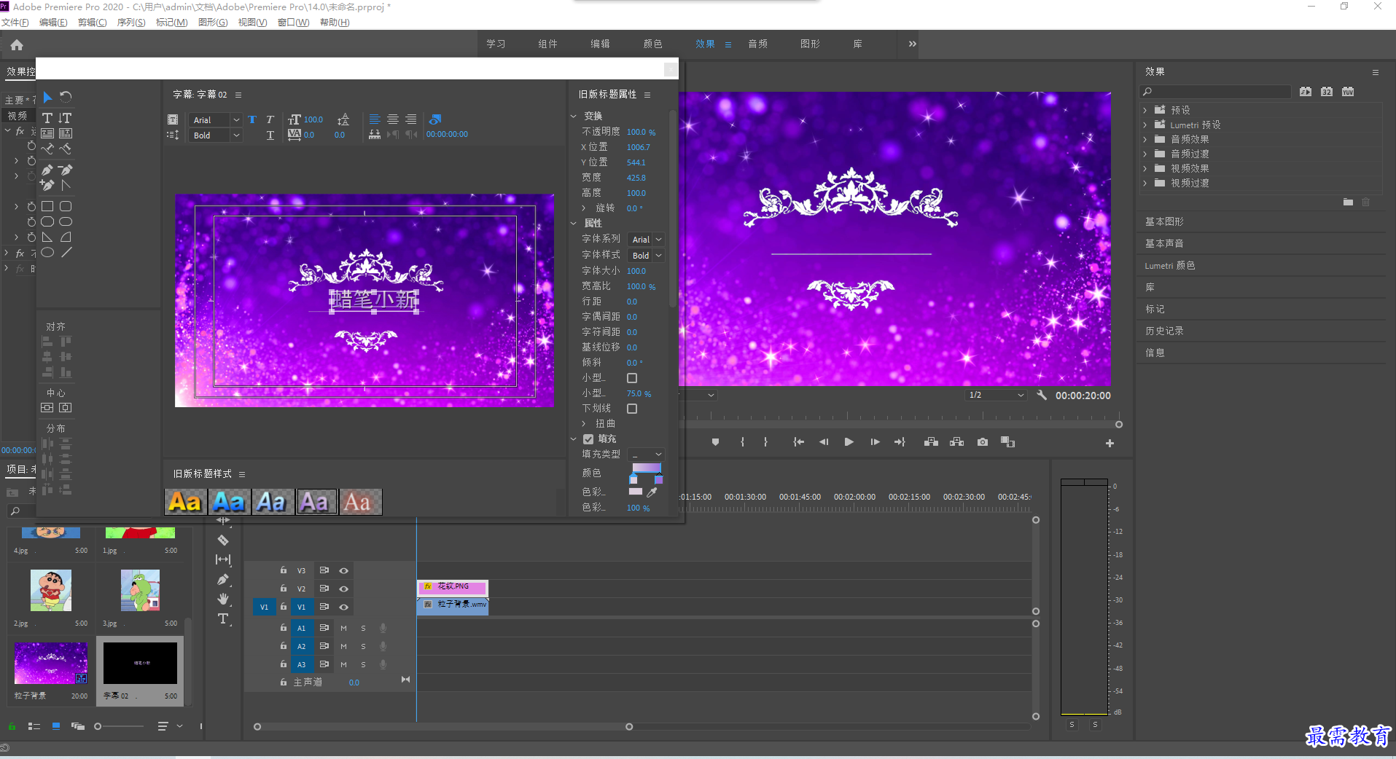The height and width of the screenshot is (759, 1396).
Task: Open the 基本声音 panel
Action: (1164, 243)
